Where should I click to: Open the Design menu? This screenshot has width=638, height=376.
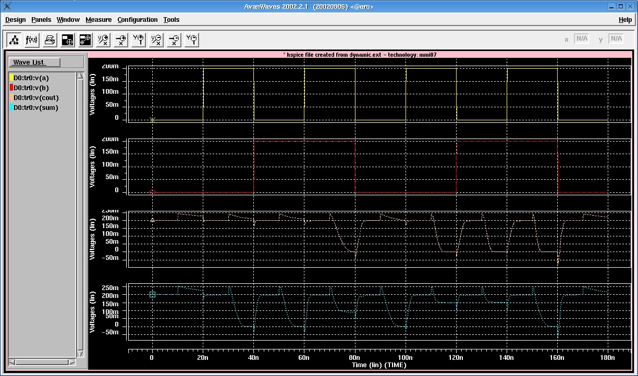pyautogui.click(x=15, y=20)
